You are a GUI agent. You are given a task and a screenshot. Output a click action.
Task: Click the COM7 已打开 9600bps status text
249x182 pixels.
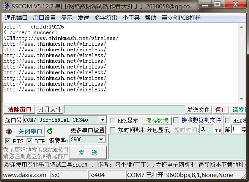pyautogui.click(x=180, y=175)
